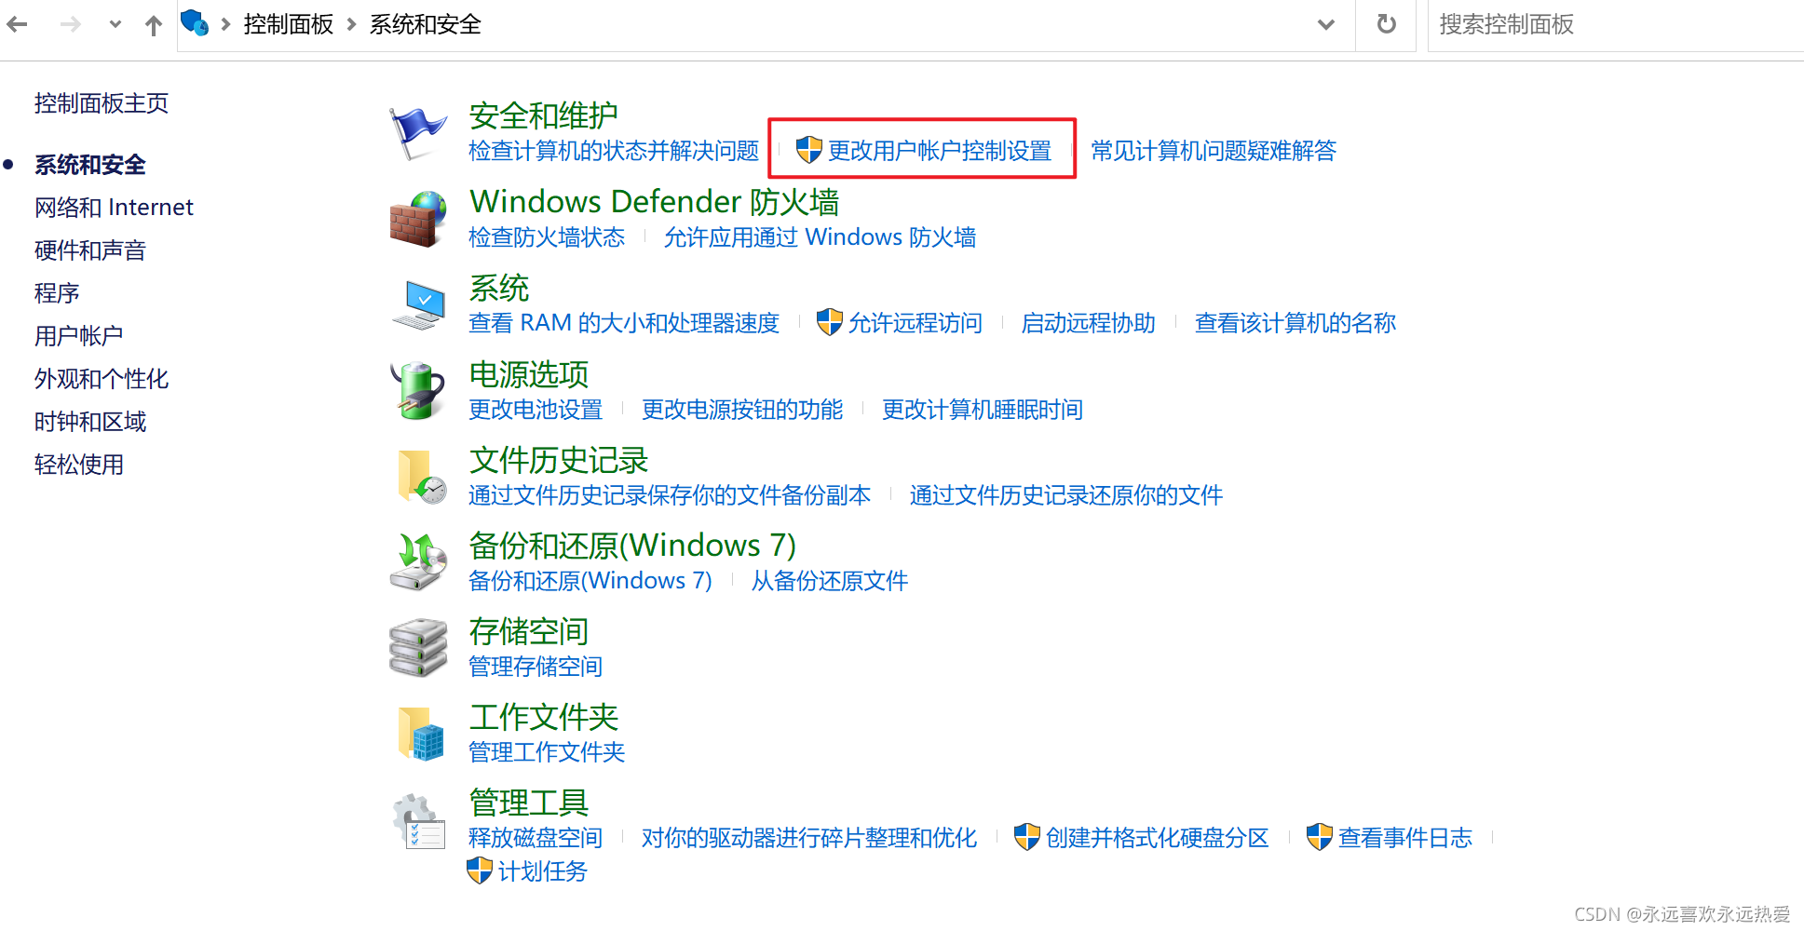Click 释放磁盘空间 link

pos(536,838)
